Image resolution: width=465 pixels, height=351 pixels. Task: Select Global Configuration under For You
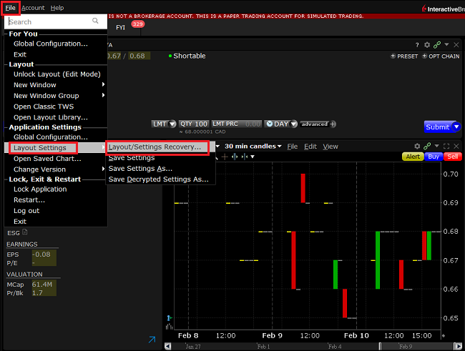[51, 44]
